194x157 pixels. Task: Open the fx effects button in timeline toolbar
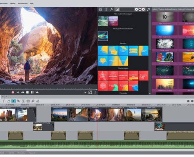[x=33, y=101]
